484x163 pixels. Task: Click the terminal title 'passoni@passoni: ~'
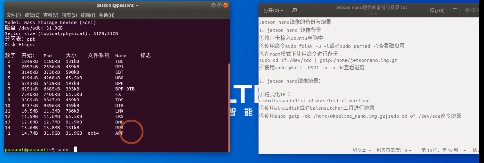[x=117, y=5]
